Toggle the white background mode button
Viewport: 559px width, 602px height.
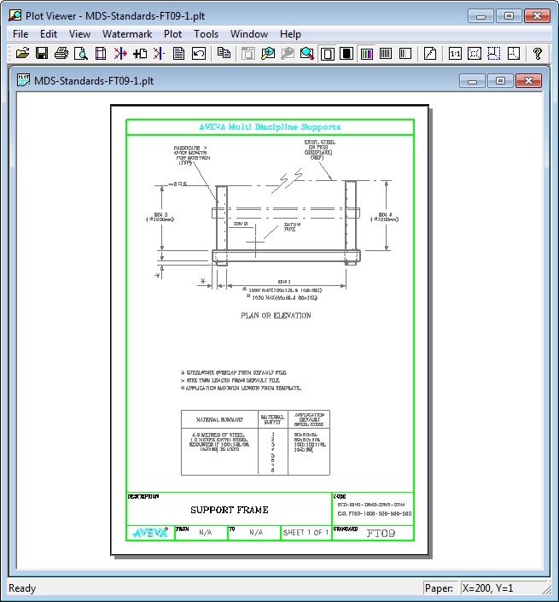327,53
